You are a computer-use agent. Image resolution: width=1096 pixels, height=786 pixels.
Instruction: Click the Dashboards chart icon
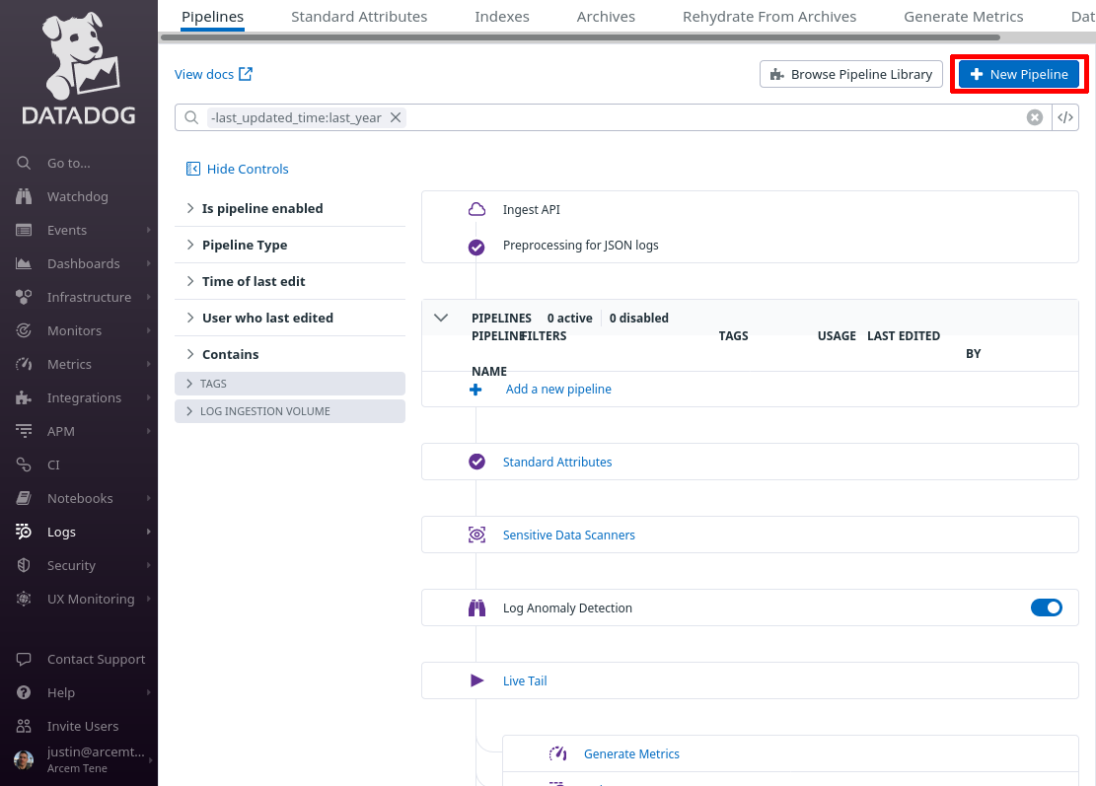click(x=24, y=263)
